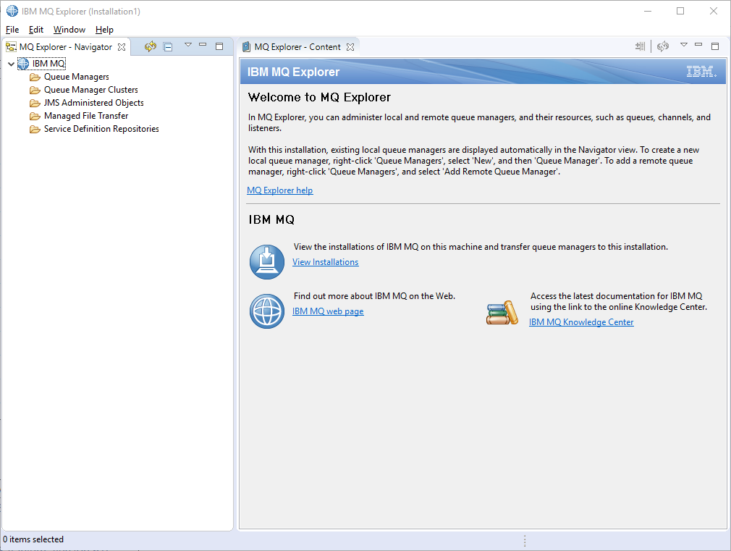Screen dimensions: 731x551
Task: Open the IBM MQ Knowledge Center link
Action: [581, 322]
